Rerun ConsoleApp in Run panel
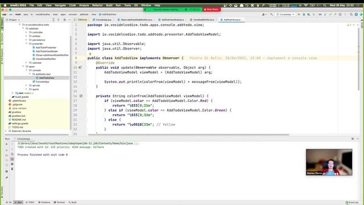 [x=6, y=144]
